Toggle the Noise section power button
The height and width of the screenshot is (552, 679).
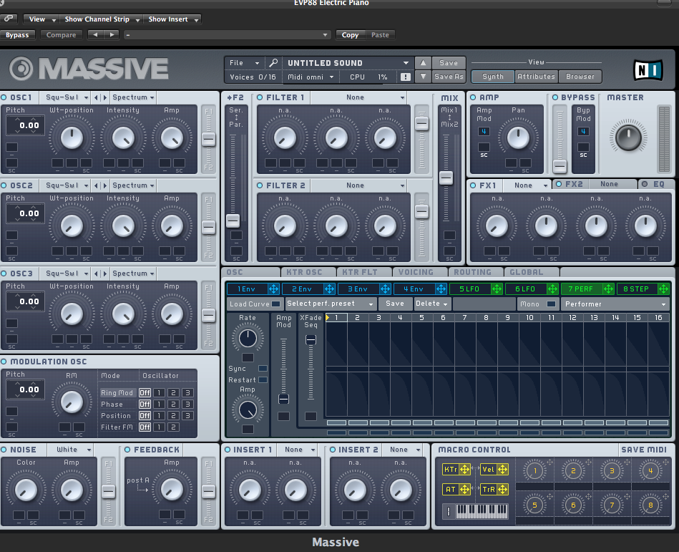tap(4, 450)
